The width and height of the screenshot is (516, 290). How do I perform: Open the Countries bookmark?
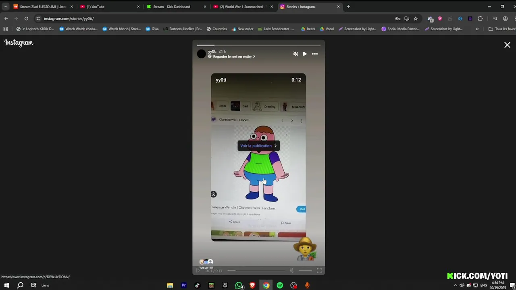217,29
